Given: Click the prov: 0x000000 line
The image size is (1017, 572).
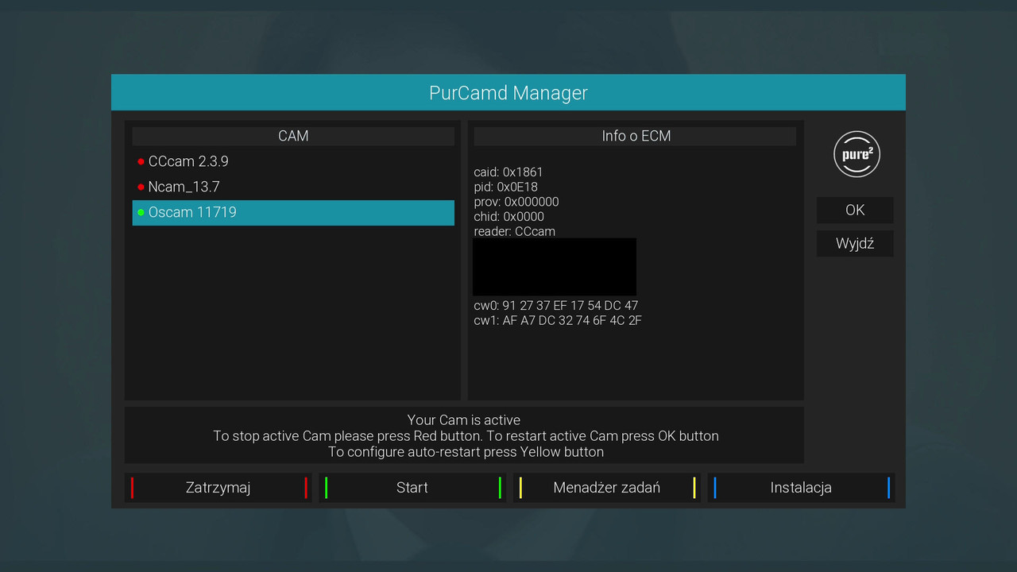Looking at the screenshot, I should click(x=516, y=202).
